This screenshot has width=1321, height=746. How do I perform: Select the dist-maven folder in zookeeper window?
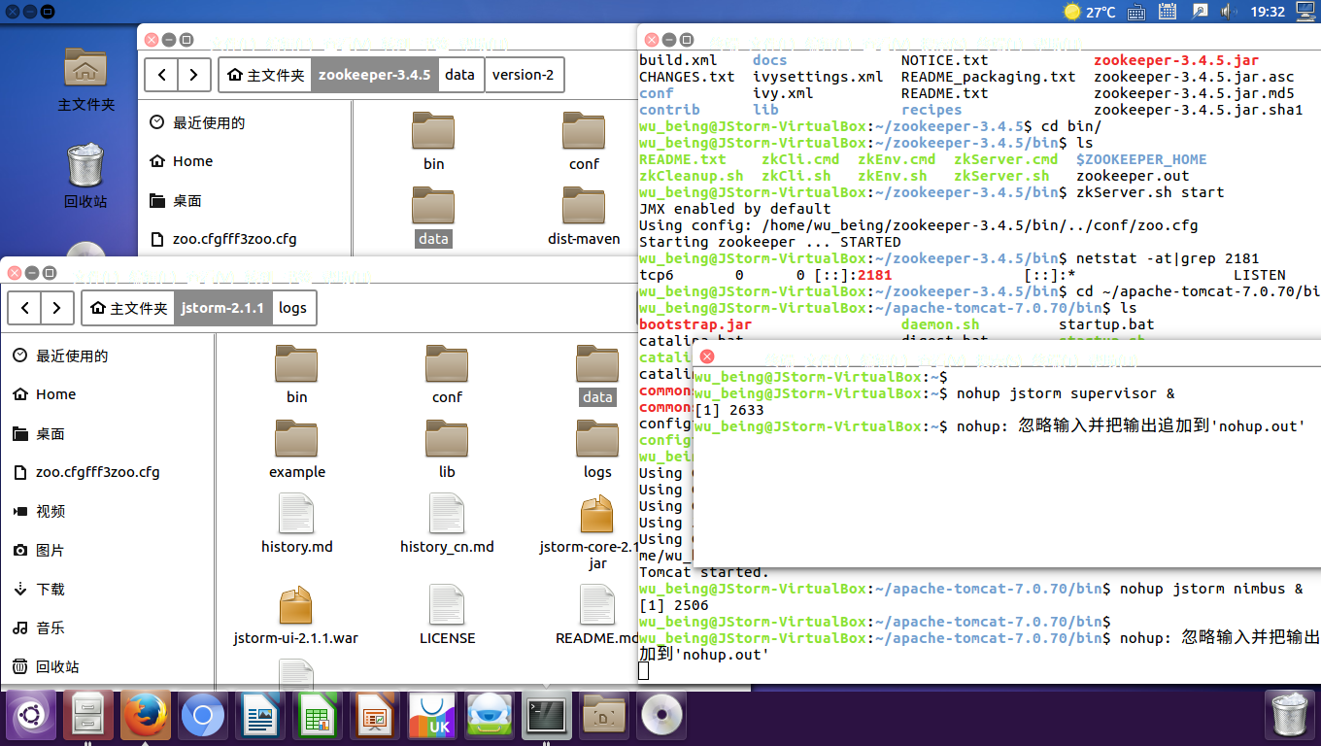(x=584, y=217)
